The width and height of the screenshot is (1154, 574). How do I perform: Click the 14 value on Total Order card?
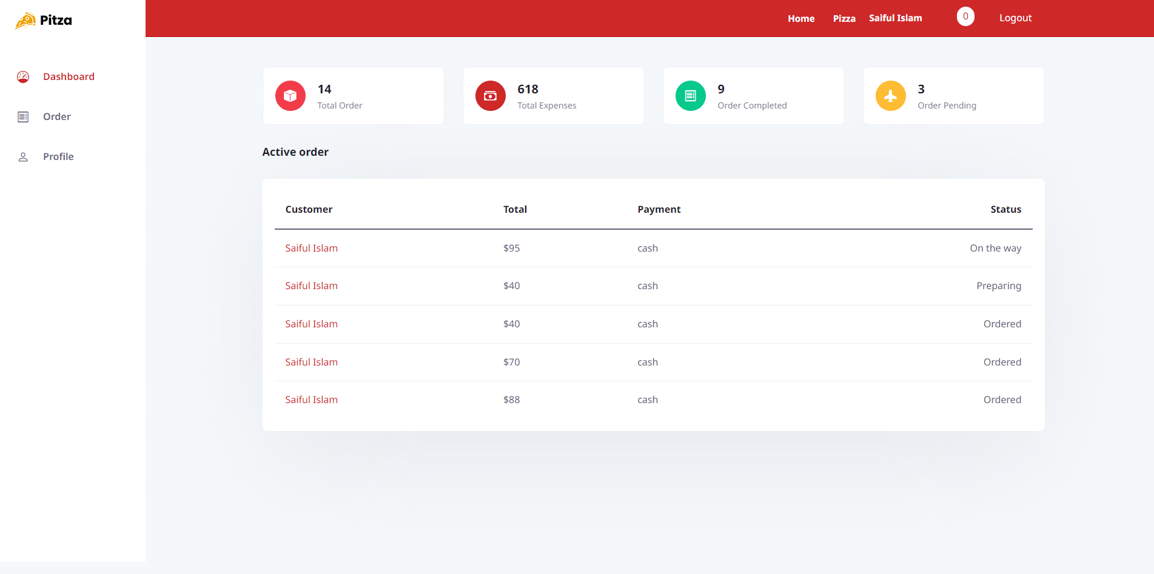[x=324, y=89]
